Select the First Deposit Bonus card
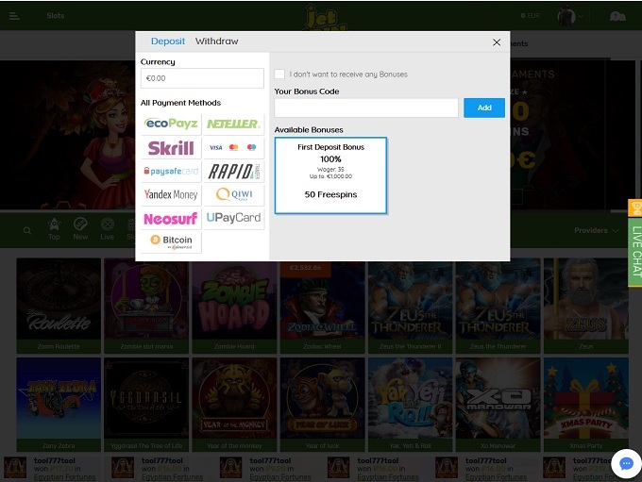Screen dimensions: 642x482 point(330,175)
